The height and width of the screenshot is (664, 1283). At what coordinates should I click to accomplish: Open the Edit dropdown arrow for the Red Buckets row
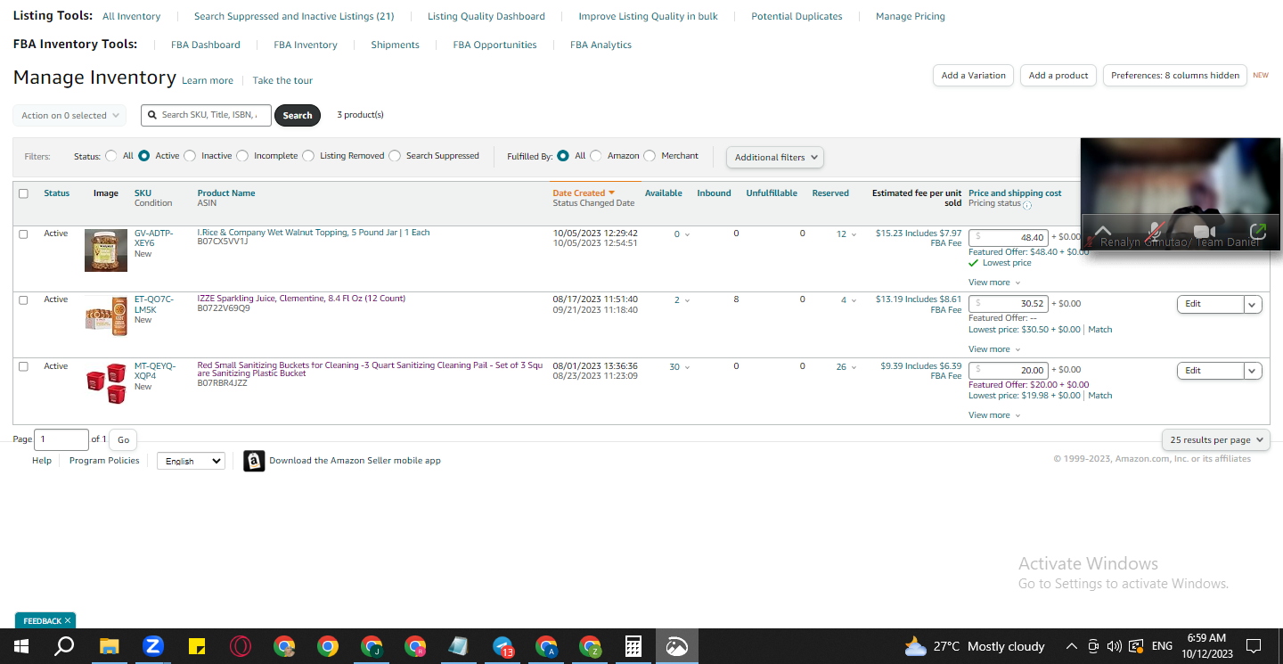point(1253,371)
